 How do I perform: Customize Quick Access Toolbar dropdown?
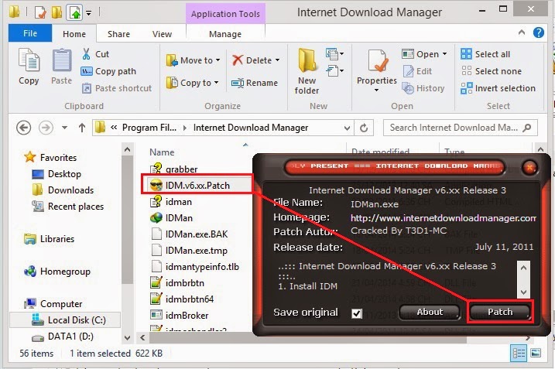pos(88,13)
